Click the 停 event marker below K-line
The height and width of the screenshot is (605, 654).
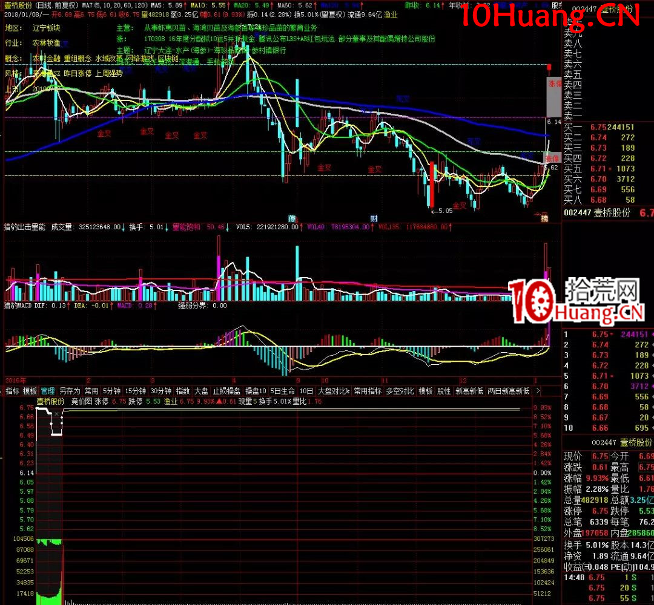pos(292,218)
